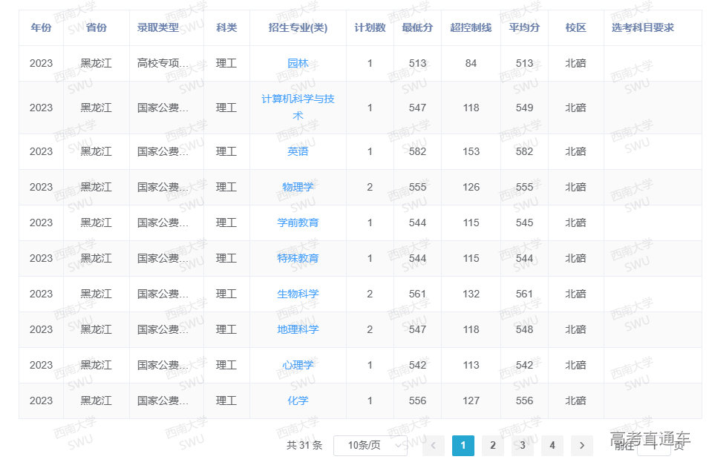Click the 招生专业(类) column header
This screenshot has height=468, width=712.
coord(298,27)
